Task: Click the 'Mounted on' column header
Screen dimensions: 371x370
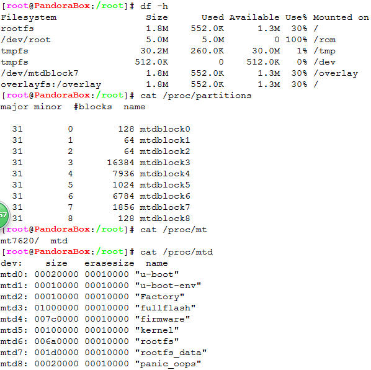Action: click(x=341, y=17)
